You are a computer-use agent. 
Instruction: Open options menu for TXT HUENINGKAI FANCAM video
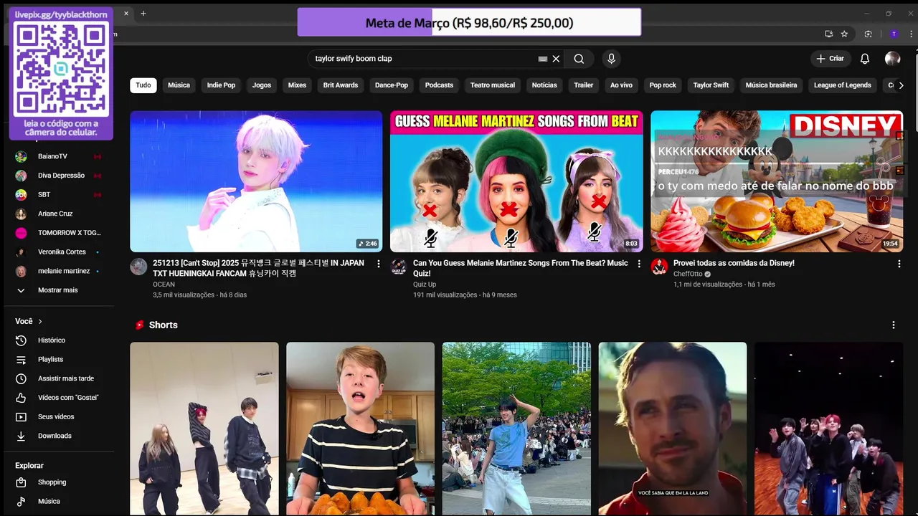point(379,264)
